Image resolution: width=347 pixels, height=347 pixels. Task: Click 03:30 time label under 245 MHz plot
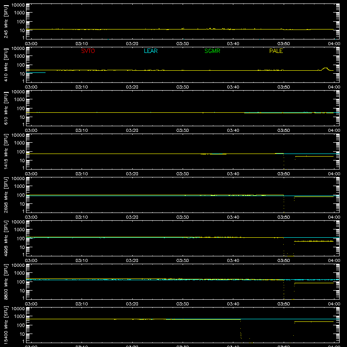[183, 44]
